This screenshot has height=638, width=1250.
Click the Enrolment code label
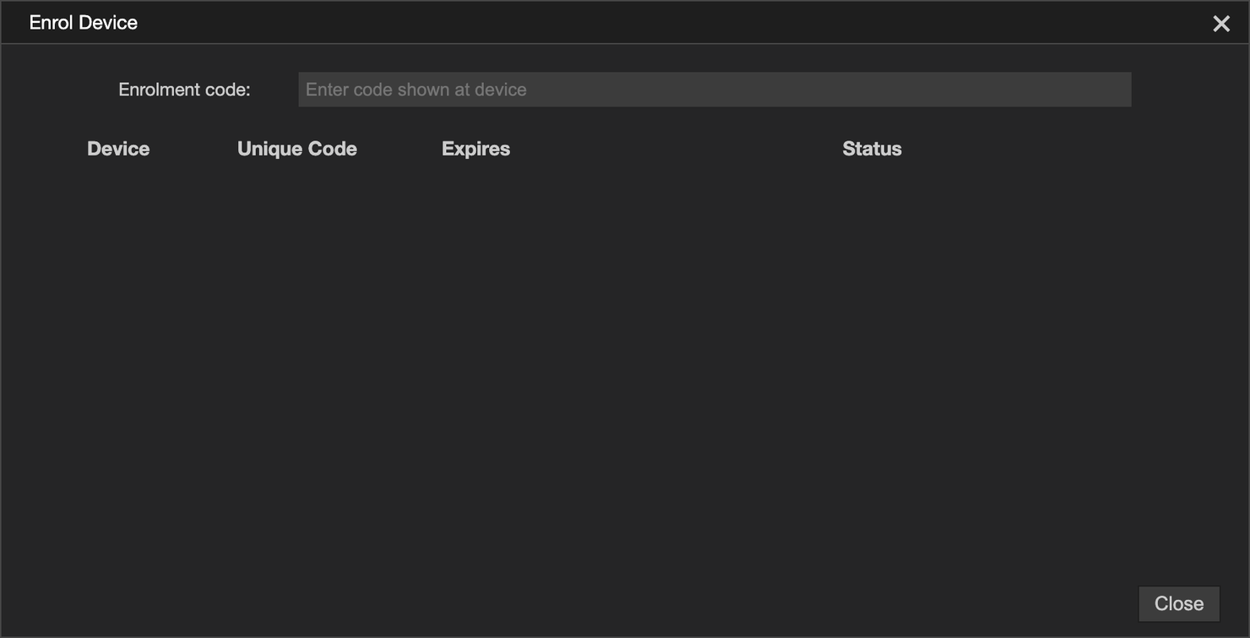[184, 90]
